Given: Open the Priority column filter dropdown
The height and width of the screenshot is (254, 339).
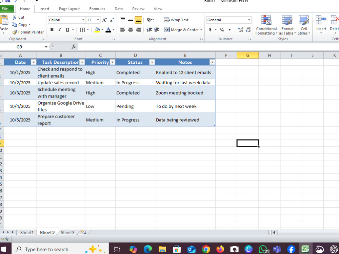Looking at the screenshot, I should [x=113, y=62].
